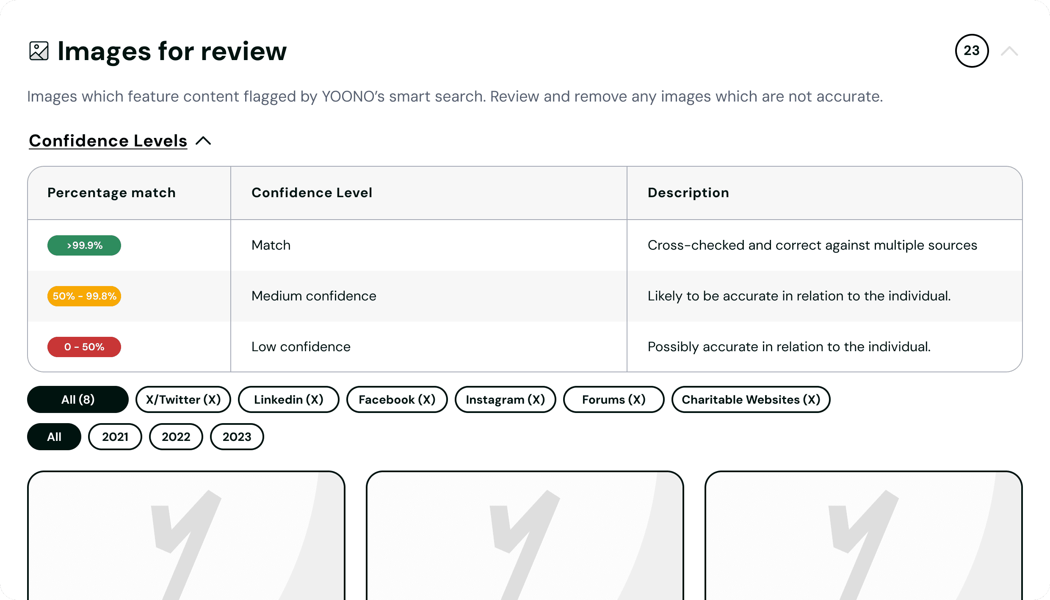Filter images by X/Twitter
The height and width of the screenshot is (600, 1050).
click(x=183, y=399)
